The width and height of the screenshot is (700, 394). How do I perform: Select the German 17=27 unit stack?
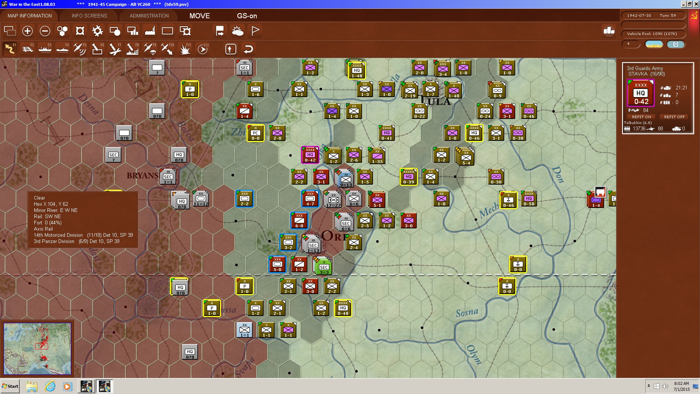click(334, 200)
